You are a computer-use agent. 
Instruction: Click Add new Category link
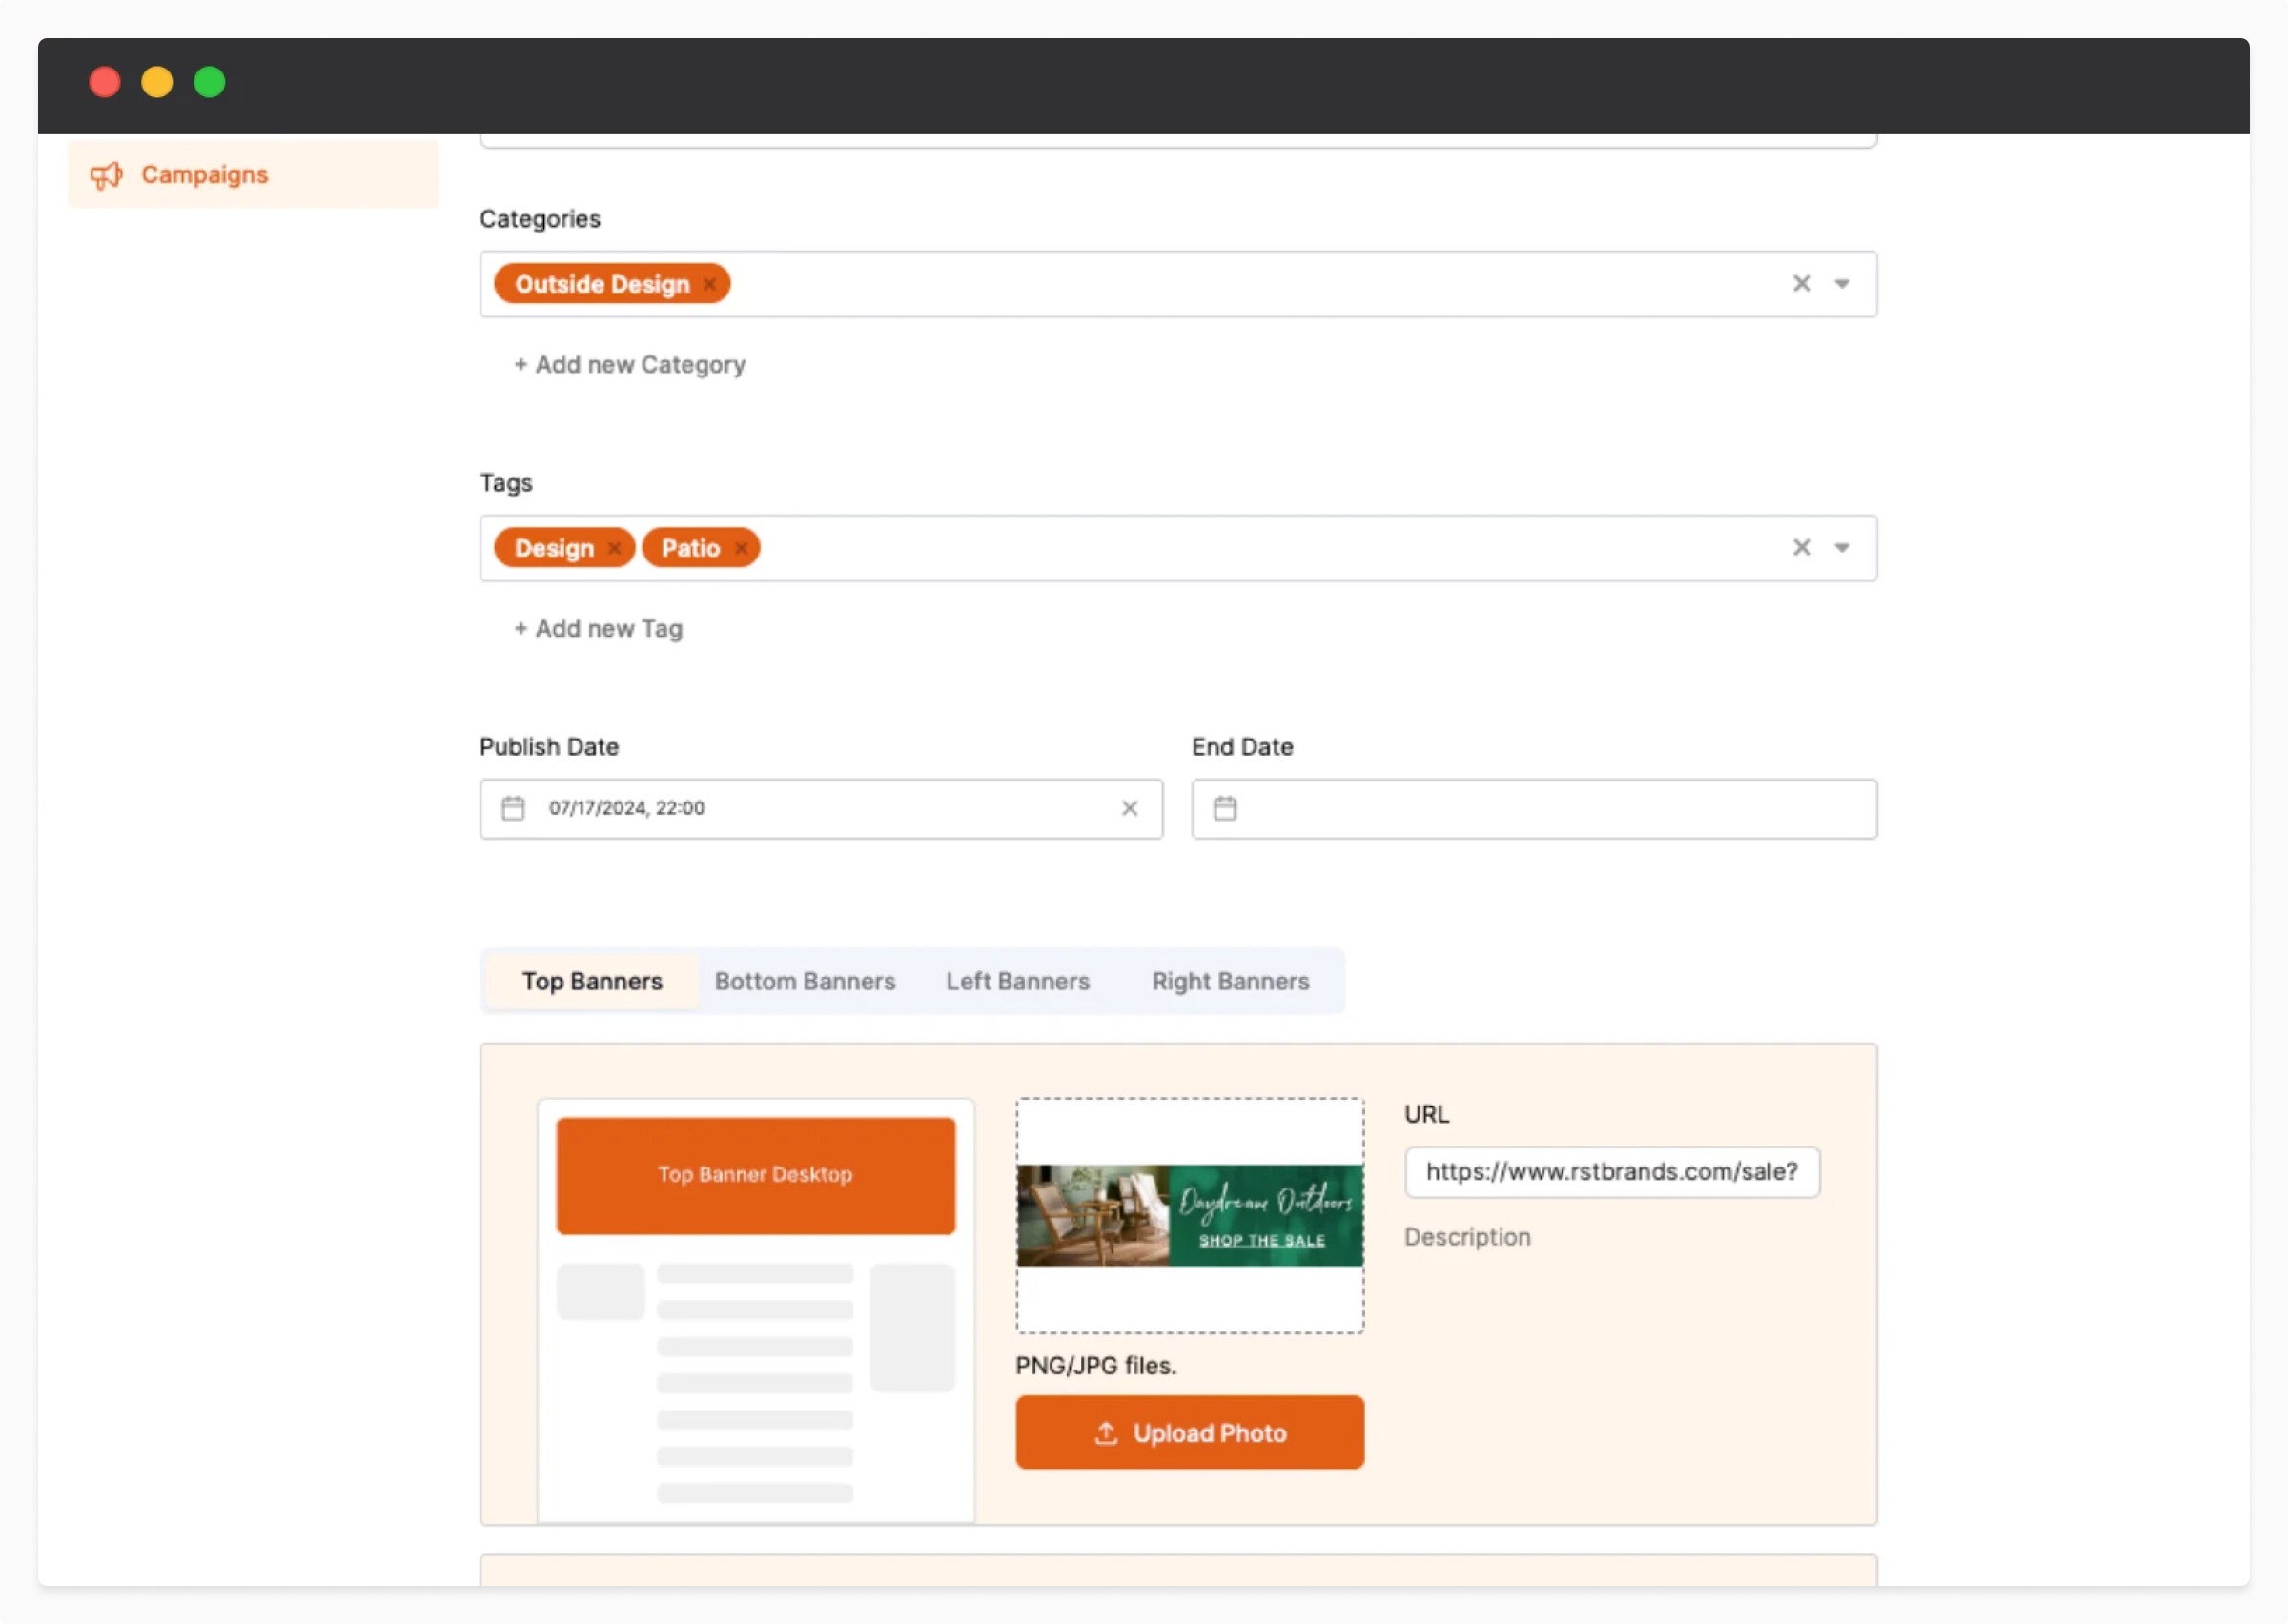pyautogui.click(x=630, y=365)
